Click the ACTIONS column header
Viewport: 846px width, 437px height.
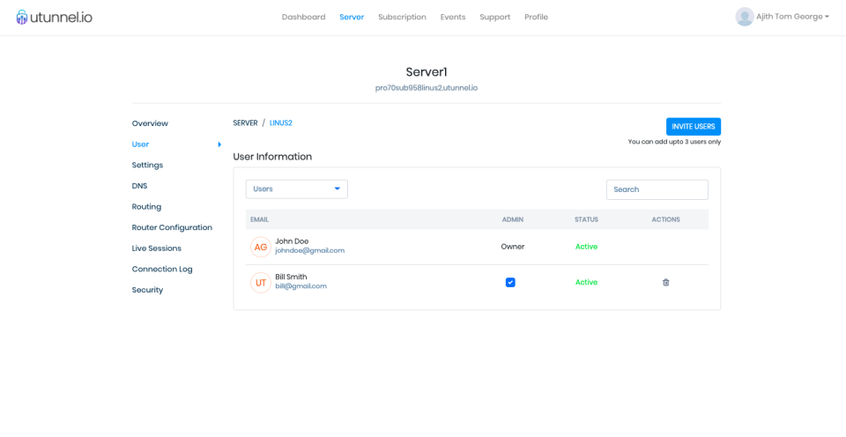[x=666, y=219]
